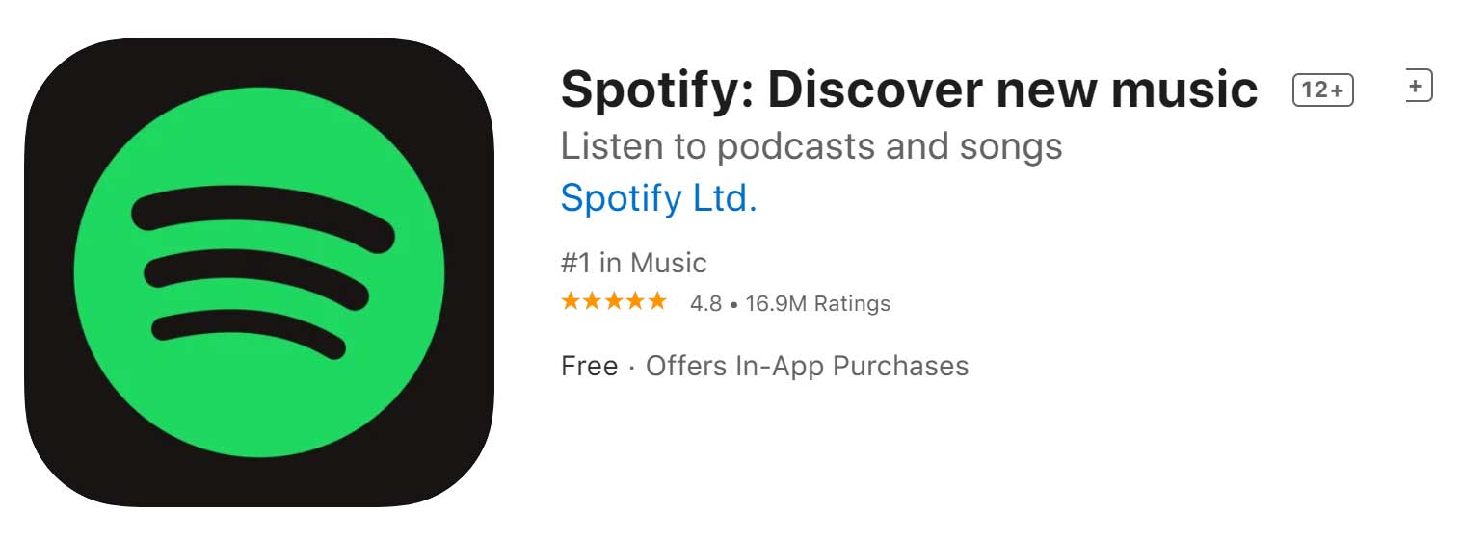Screen dimensions: 1462x538
Task: Click the "#1 in Music" chart ranking
Action: (x=633, y=263)
